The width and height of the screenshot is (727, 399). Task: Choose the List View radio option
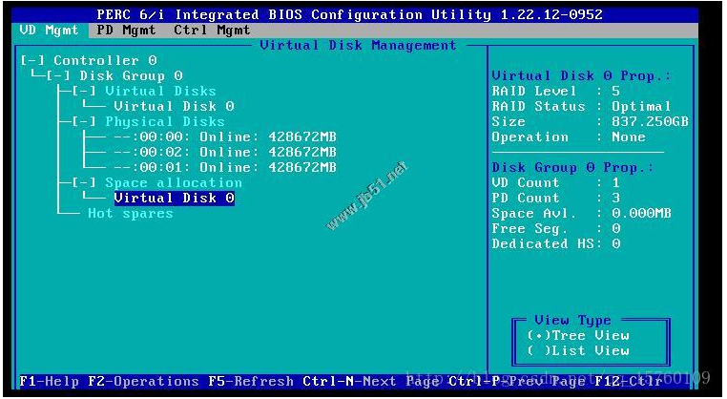pyautogui.click(x=578, y=351)
